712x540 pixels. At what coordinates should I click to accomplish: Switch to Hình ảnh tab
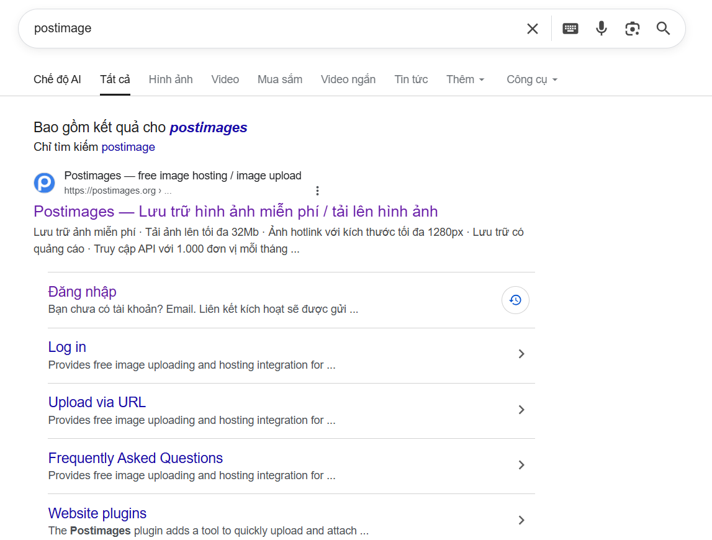tap(171, 79)
